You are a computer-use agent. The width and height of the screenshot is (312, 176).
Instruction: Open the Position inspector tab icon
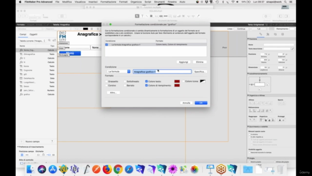click(x=260, y=34)
